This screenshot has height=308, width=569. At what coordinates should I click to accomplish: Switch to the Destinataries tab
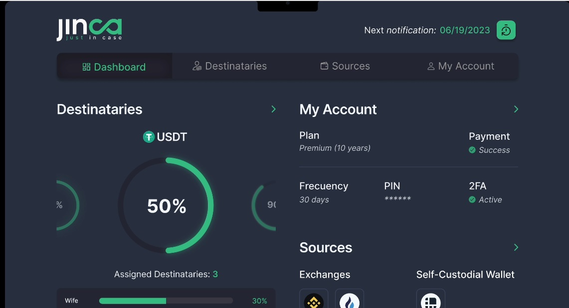[230, 66]
